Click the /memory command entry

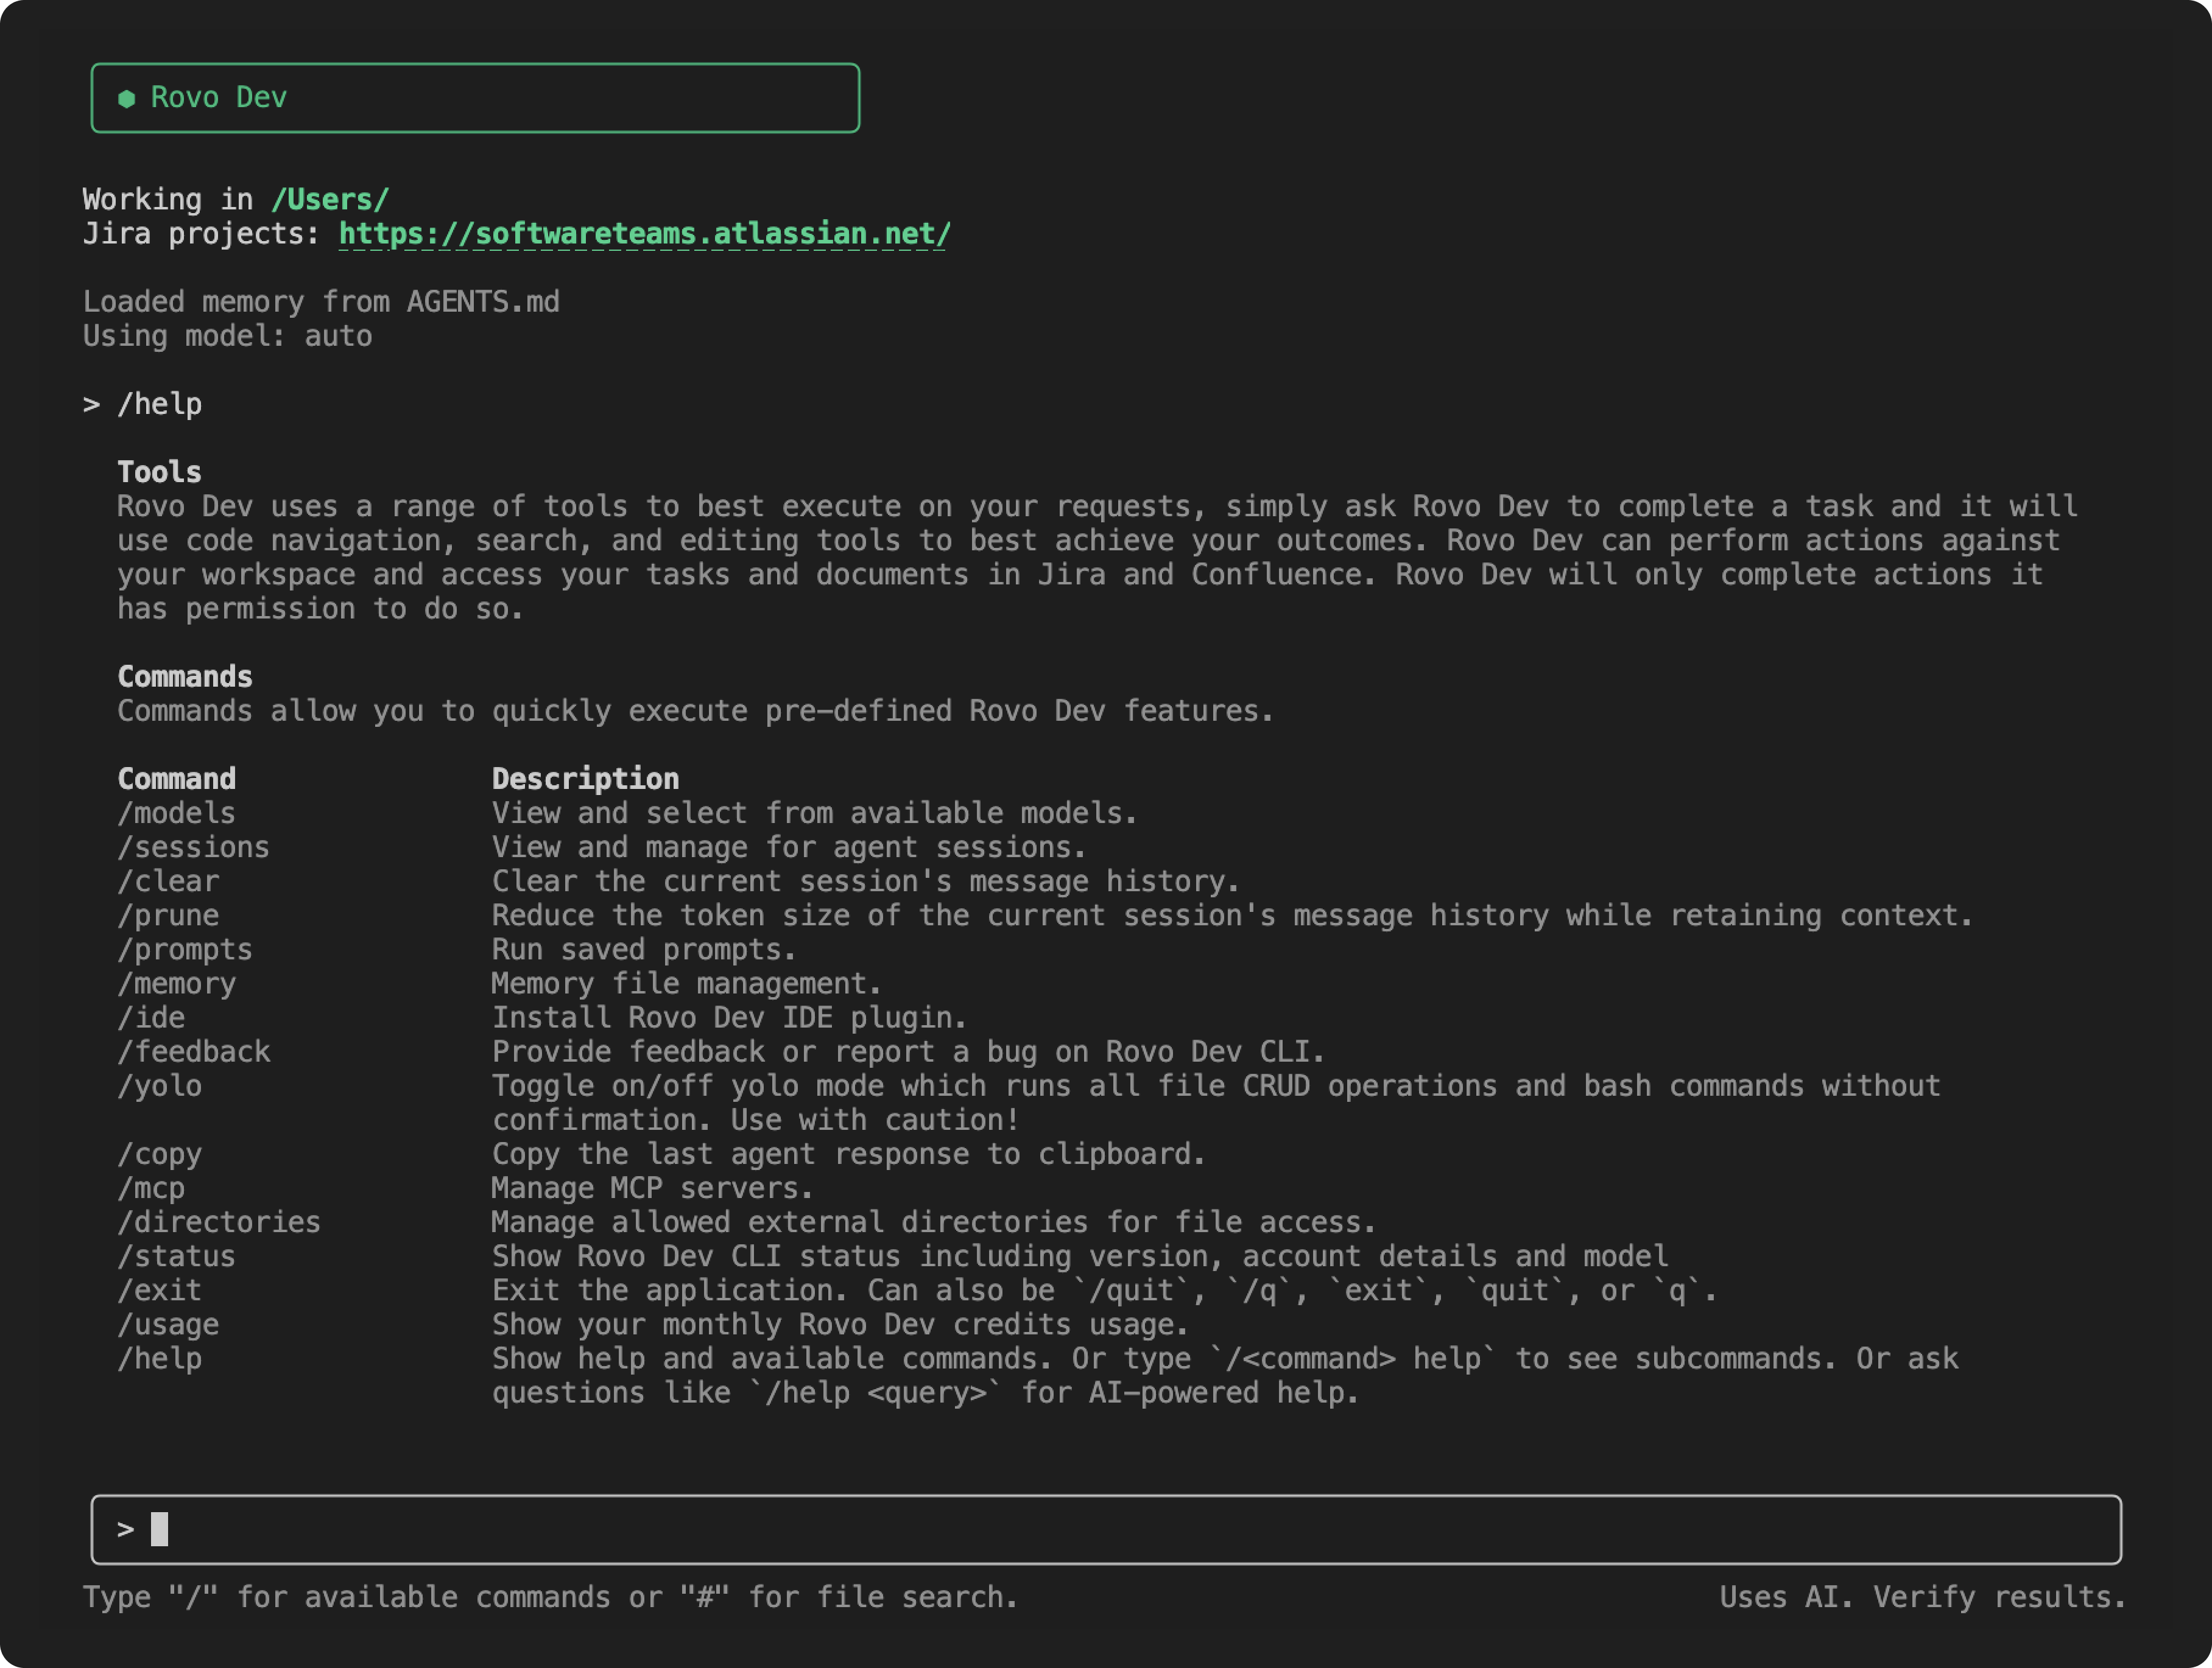pos(176,983)
